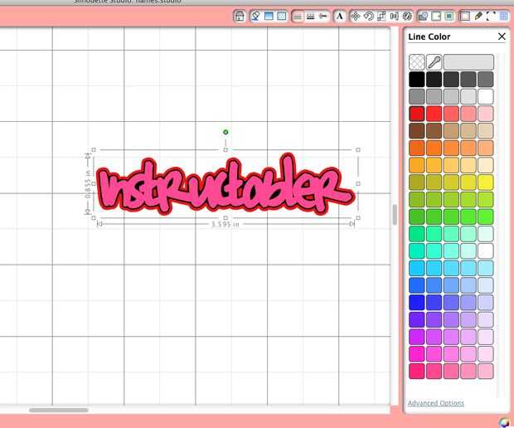Pick the darkest pure green swatch
514x428 pixels.
pos(417,216)
